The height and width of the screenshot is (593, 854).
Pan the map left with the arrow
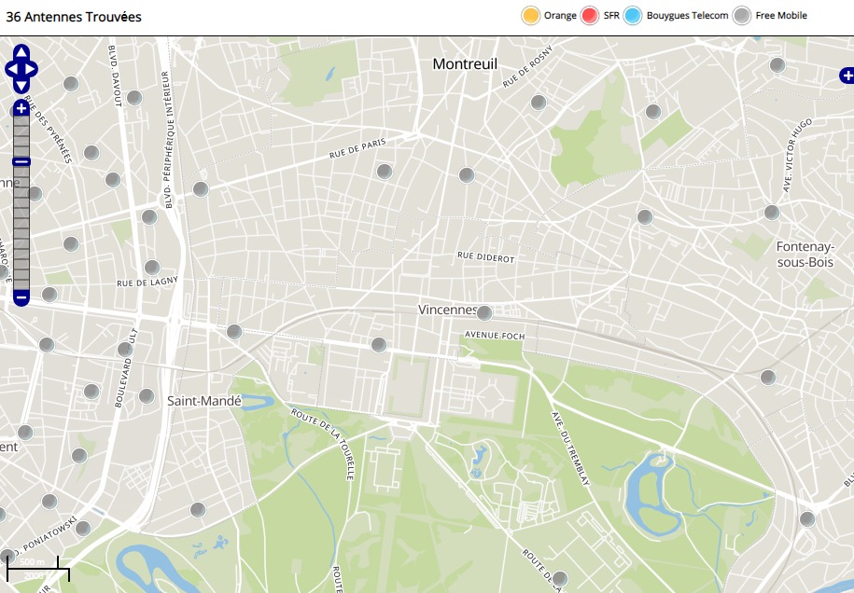(10, 69)
